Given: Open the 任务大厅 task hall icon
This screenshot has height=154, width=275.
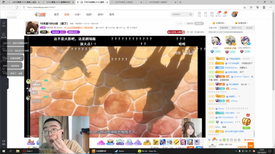Looking at the screenshot, I should point(31,142).
